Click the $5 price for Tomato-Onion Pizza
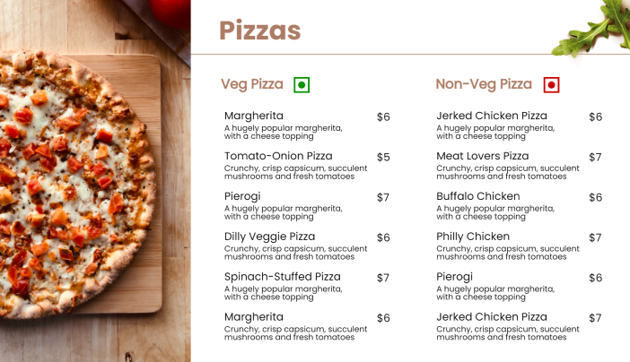Screen dimensions: 630x362 click(383, 157)
